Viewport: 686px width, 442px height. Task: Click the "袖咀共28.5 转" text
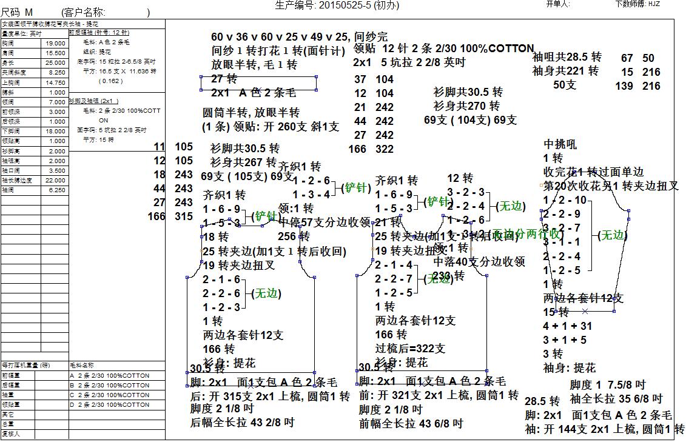[x=567, y=57]
